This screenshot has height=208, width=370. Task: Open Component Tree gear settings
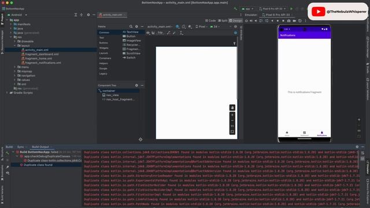[136, 86]
